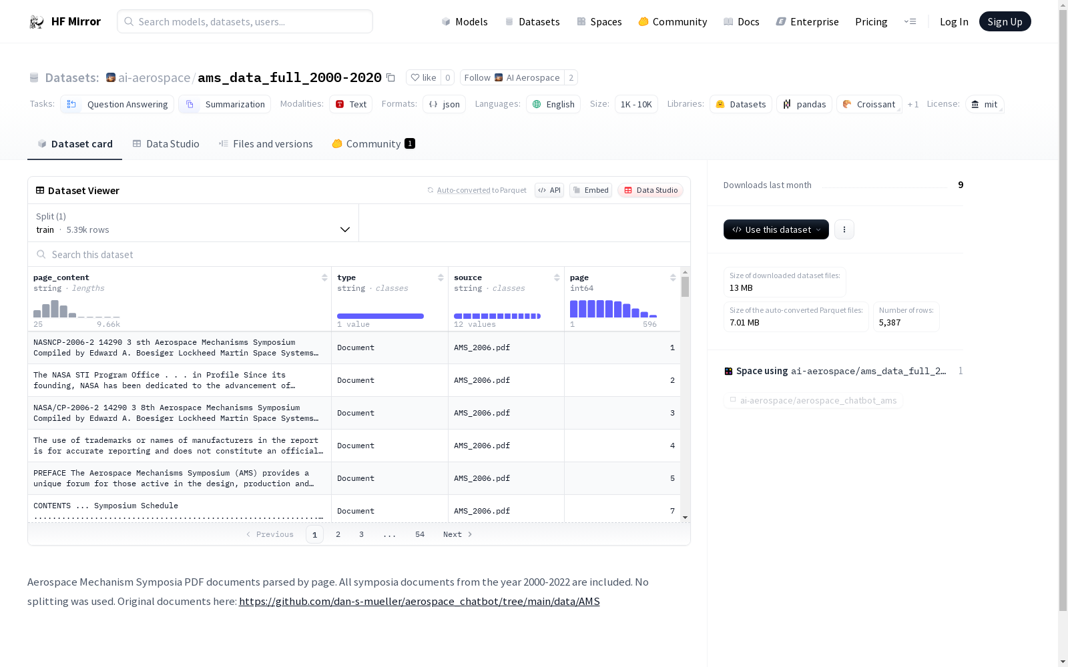Click the AI Aerospace avatar near dataset title
1068x667 pixels.
(111, 77)
